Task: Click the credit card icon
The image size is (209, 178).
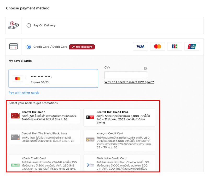Action: tap(14, 47)
